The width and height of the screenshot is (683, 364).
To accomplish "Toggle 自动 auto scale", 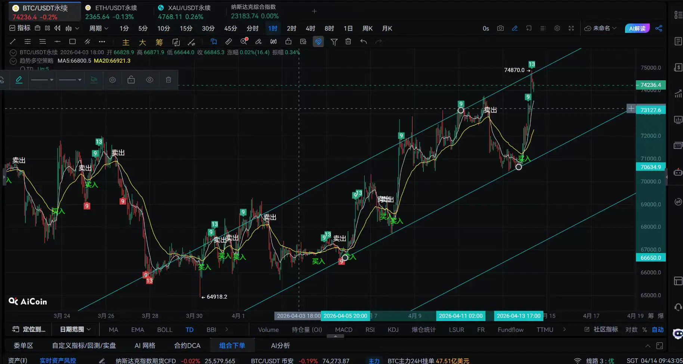I will pyautogui.click(x=658, y=330).
